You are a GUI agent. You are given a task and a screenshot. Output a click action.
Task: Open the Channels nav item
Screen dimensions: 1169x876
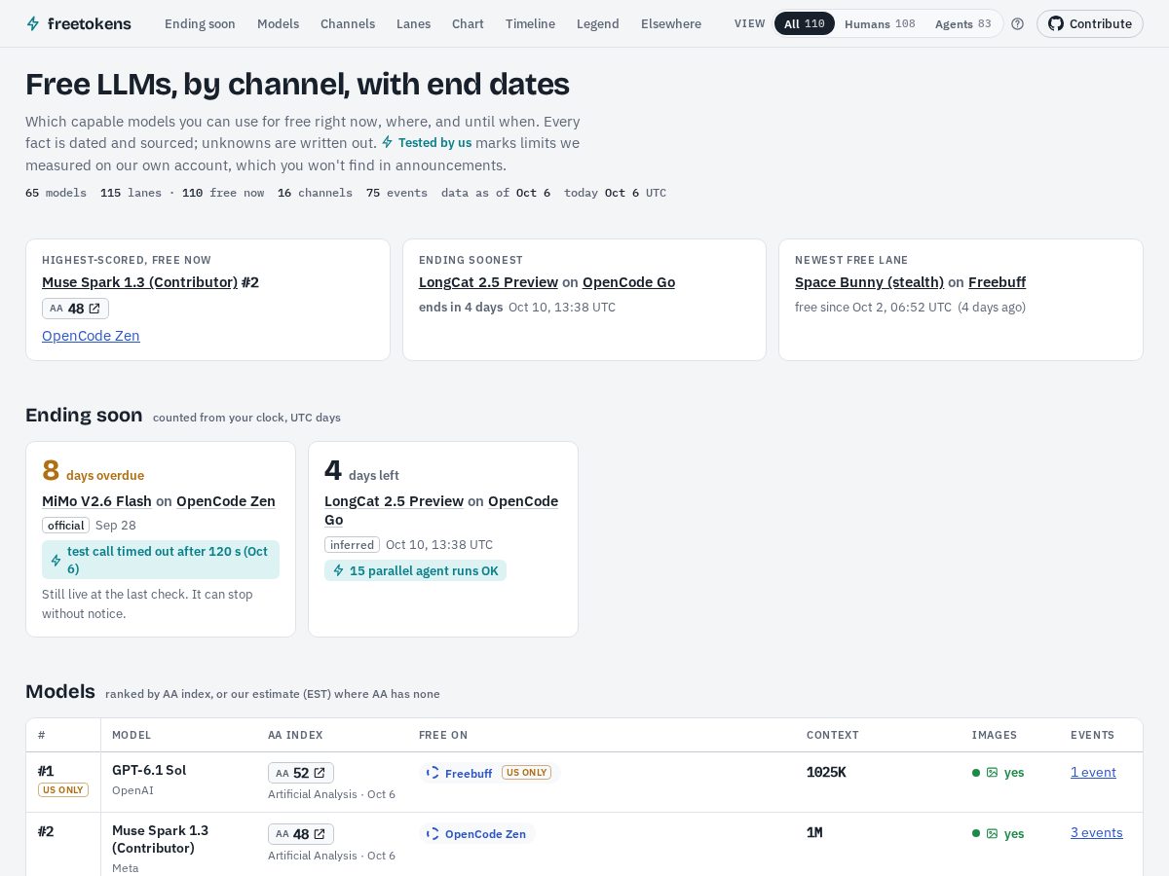[x=348, y=23]
